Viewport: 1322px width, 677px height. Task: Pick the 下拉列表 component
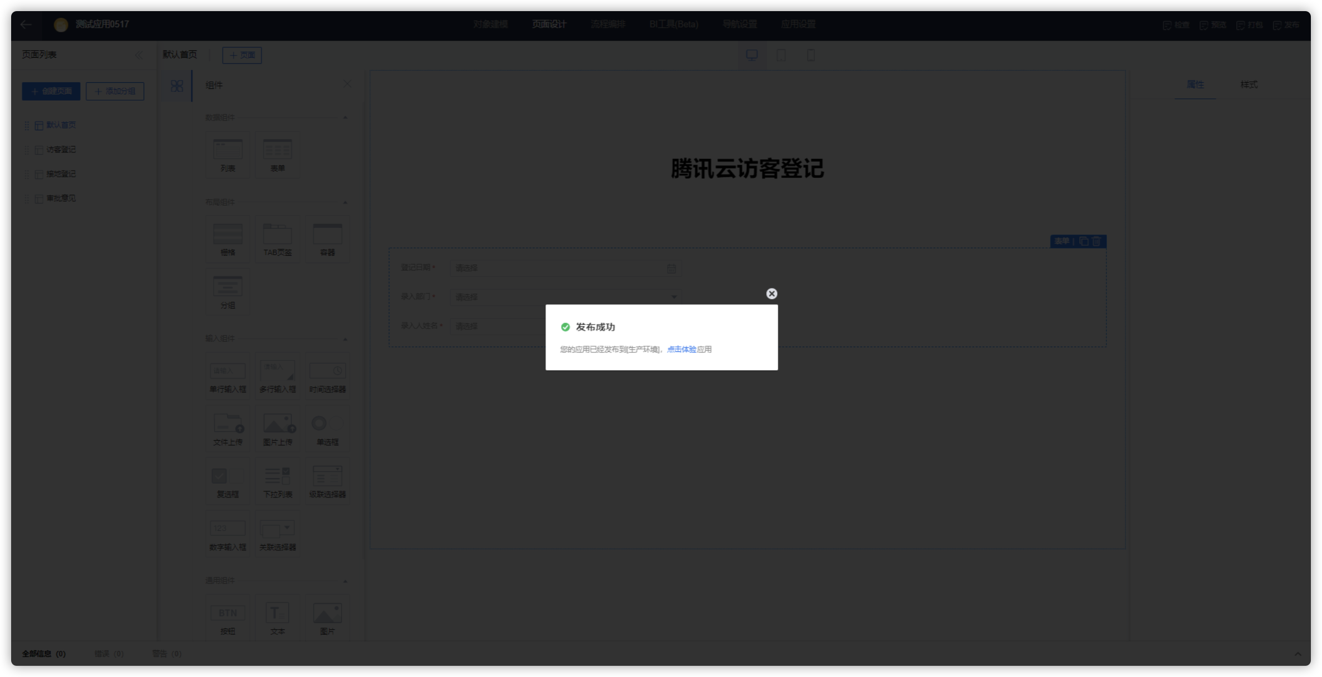278,481
